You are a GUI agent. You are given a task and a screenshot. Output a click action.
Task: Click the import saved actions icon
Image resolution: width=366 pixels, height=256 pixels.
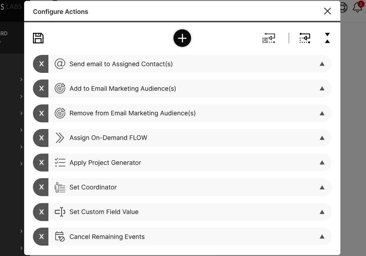(269, 38)
